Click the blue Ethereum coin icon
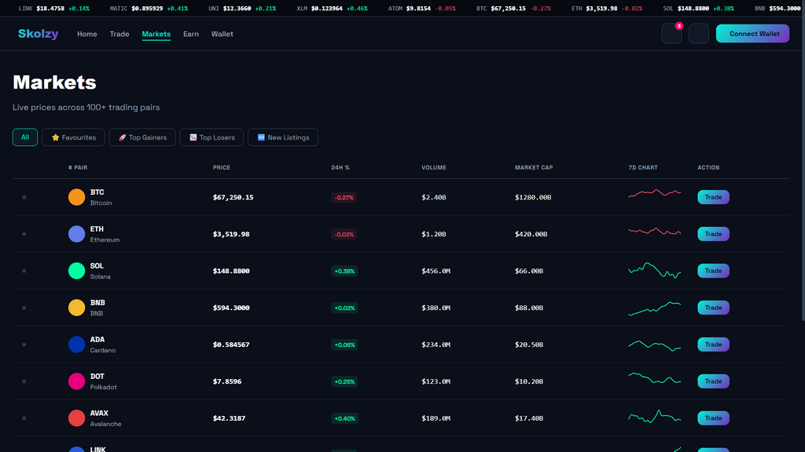 [x=76, y=234]
